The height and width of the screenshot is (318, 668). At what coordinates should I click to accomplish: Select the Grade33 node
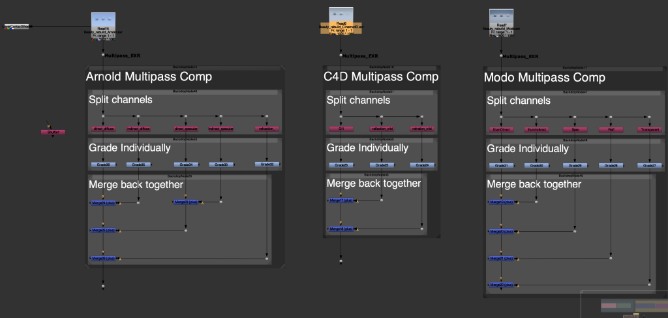pyautogui.click(x=220, y=165)
